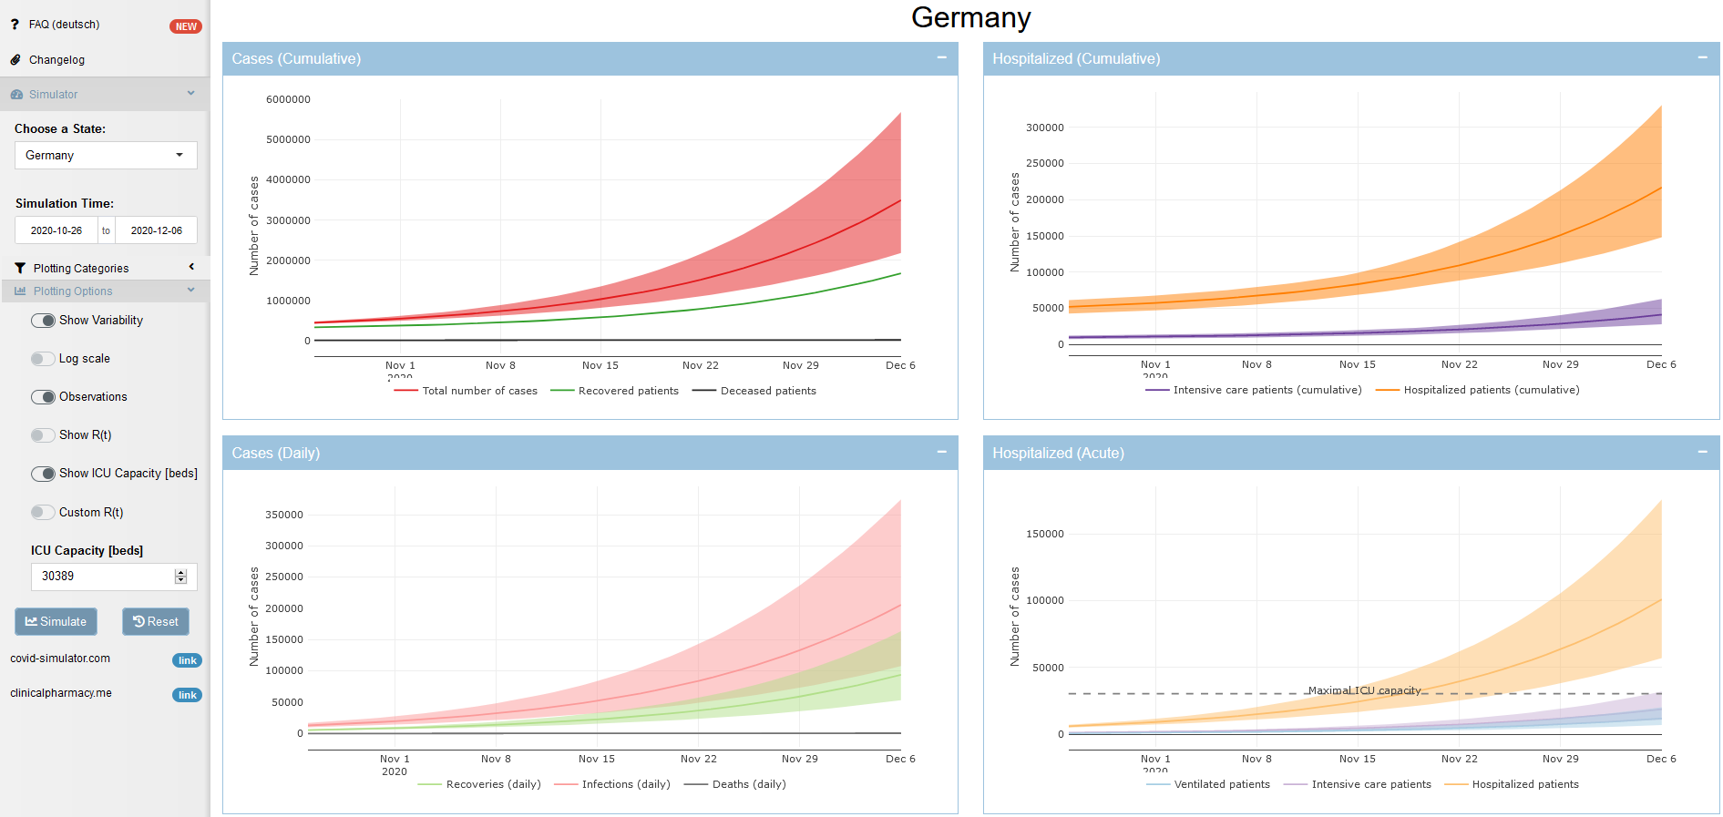Click the Hospitalized (Acute) panel header

(x=1351, y=453)
